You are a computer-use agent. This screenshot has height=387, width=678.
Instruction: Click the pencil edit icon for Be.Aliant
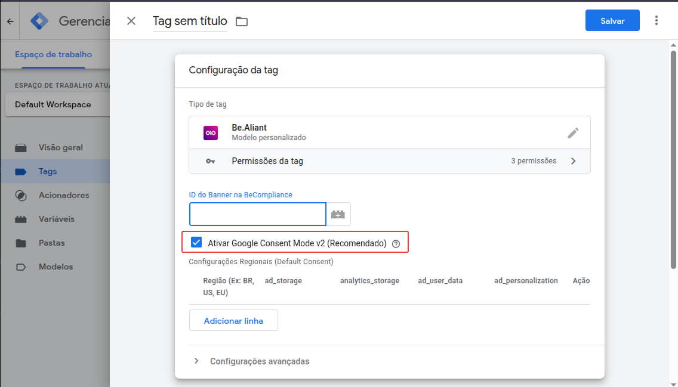point(573,133)
